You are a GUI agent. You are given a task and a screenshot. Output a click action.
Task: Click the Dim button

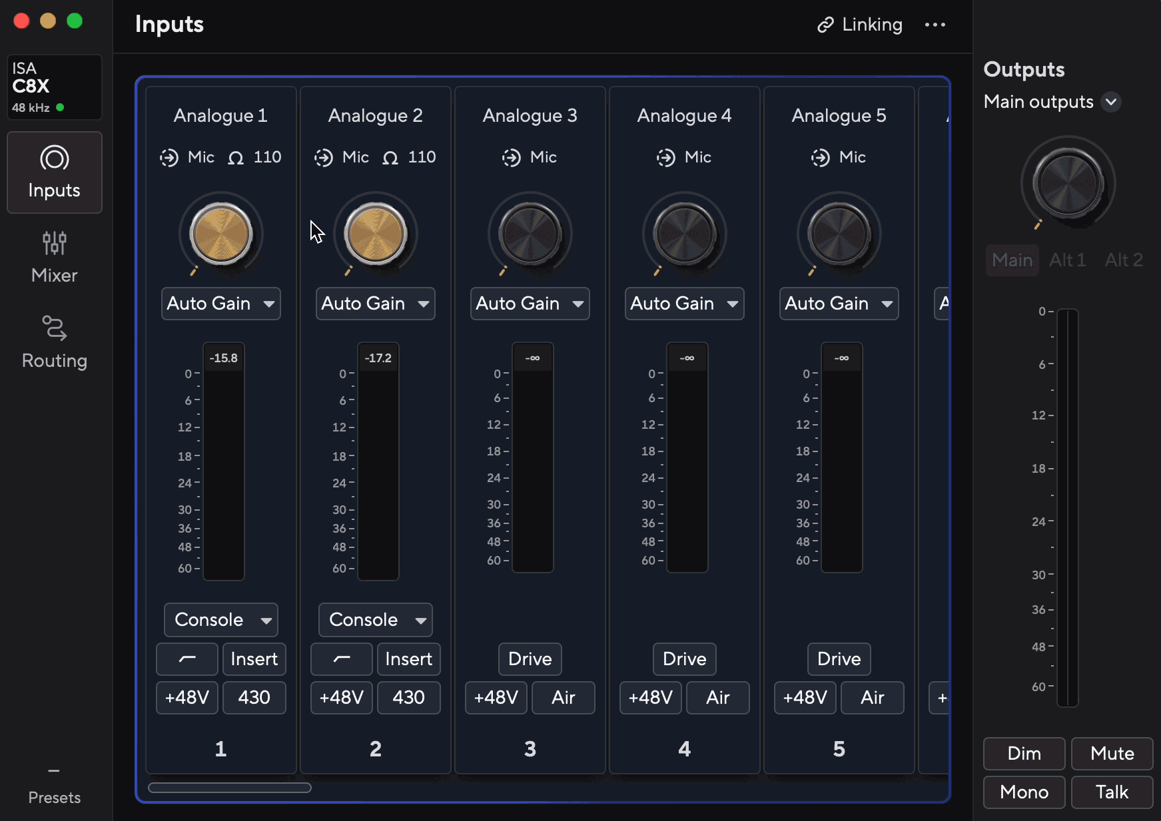point(1024,754)
